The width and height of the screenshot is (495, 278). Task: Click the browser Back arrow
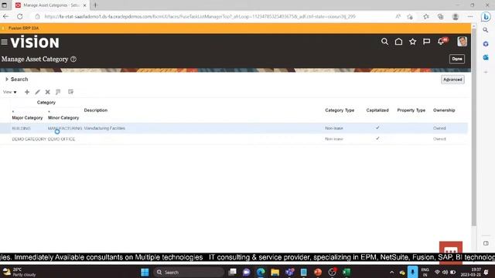pos(5,16)
